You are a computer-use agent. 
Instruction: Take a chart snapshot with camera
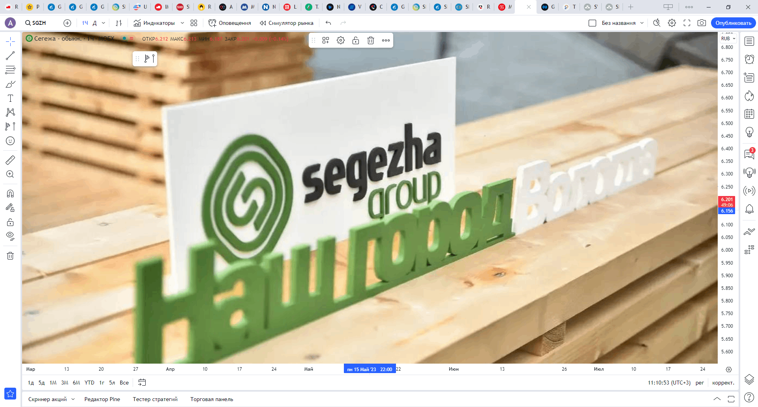tap(702, 23)
